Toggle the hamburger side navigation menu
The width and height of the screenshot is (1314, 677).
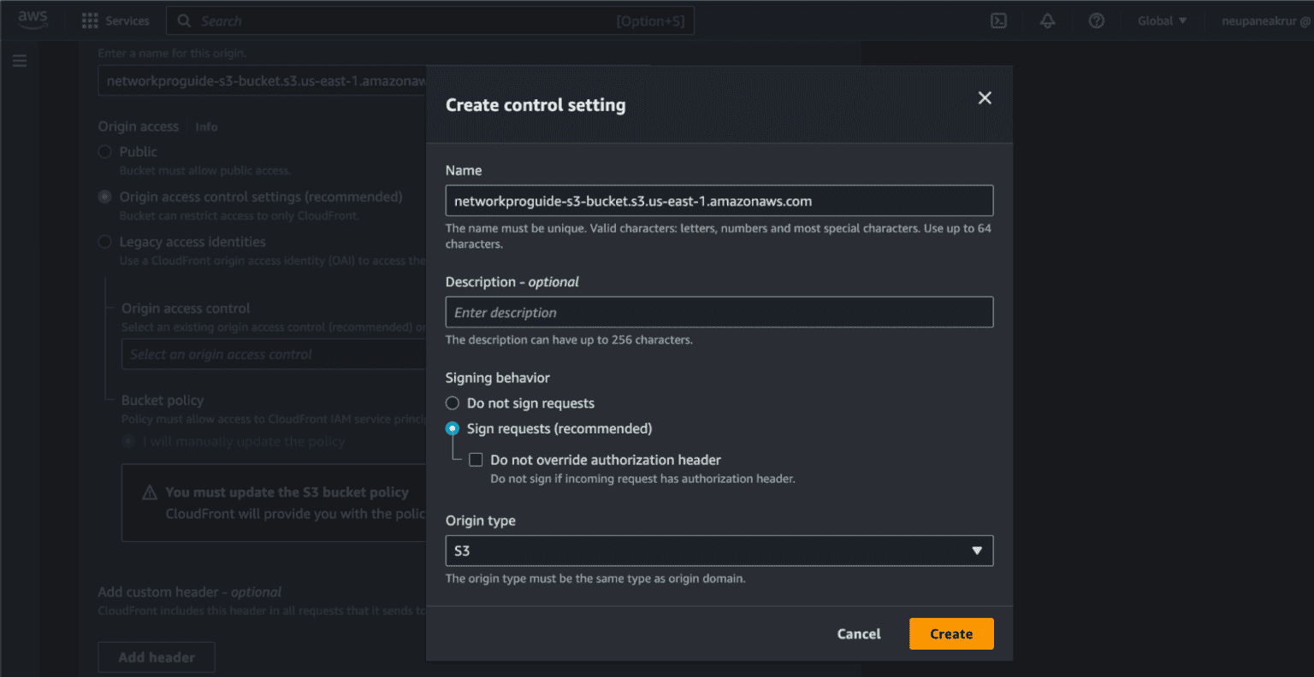click(x=20, y=61)
